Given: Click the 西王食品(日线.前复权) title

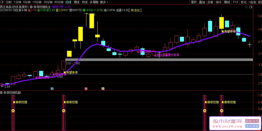Looking at the screenshot, I should click(15, 7).
